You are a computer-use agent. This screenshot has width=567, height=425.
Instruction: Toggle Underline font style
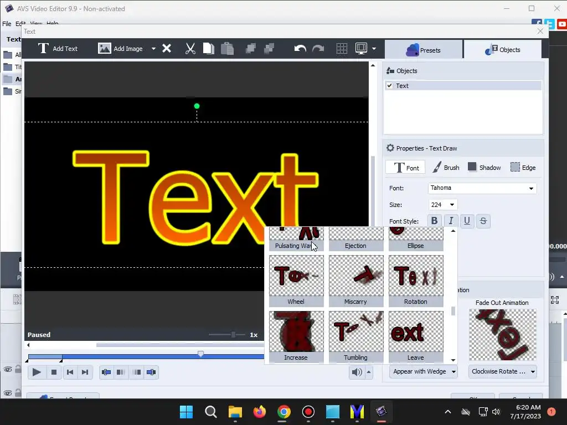point(467,221)
